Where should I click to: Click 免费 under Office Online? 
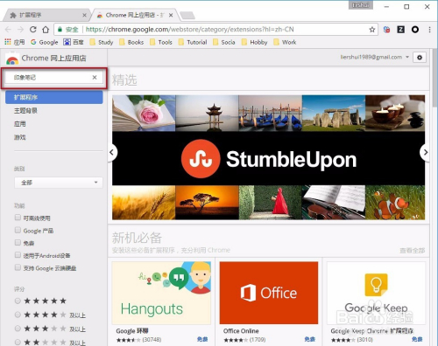click(x=310, y=339)
